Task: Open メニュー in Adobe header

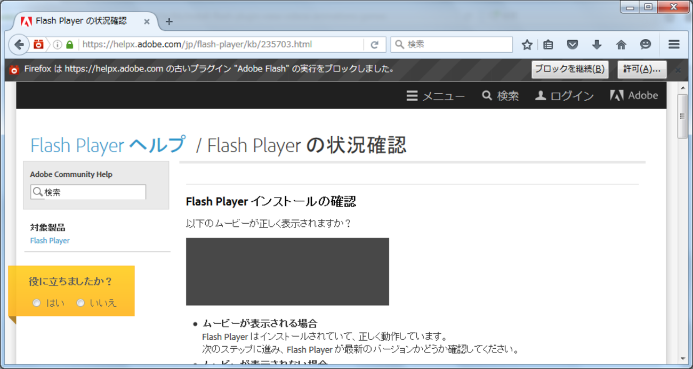Action: pos(436,96)
